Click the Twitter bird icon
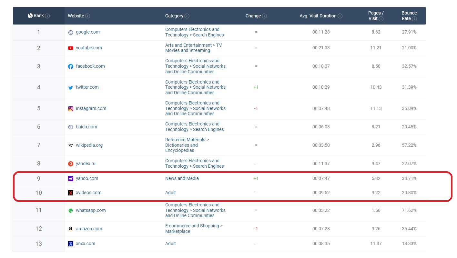 [71, 87]
